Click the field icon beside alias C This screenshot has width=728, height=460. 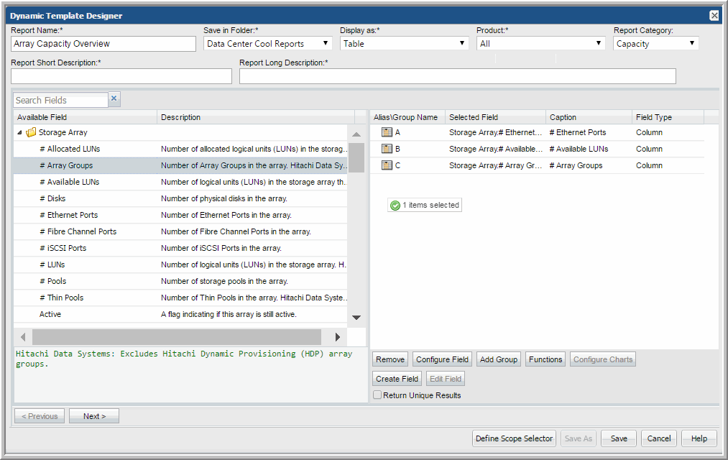(387, 165)
